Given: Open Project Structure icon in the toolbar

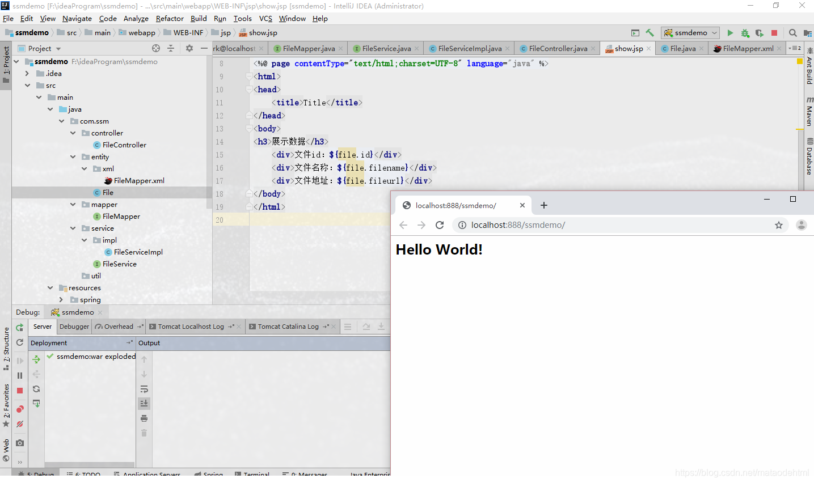Looking at the screenshot, I should 807,33.
